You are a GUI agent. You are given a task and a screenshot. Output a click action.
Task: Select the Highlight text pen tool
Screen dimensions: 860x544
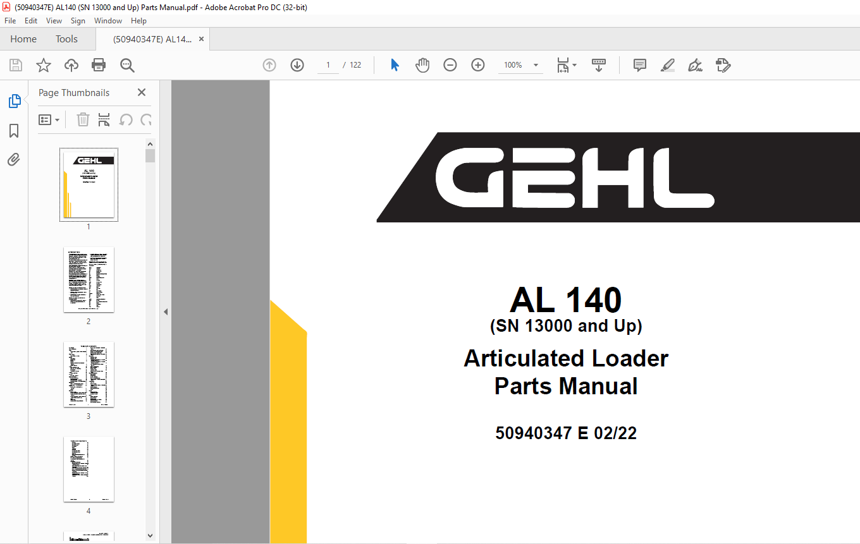click(x=668, y=65)
